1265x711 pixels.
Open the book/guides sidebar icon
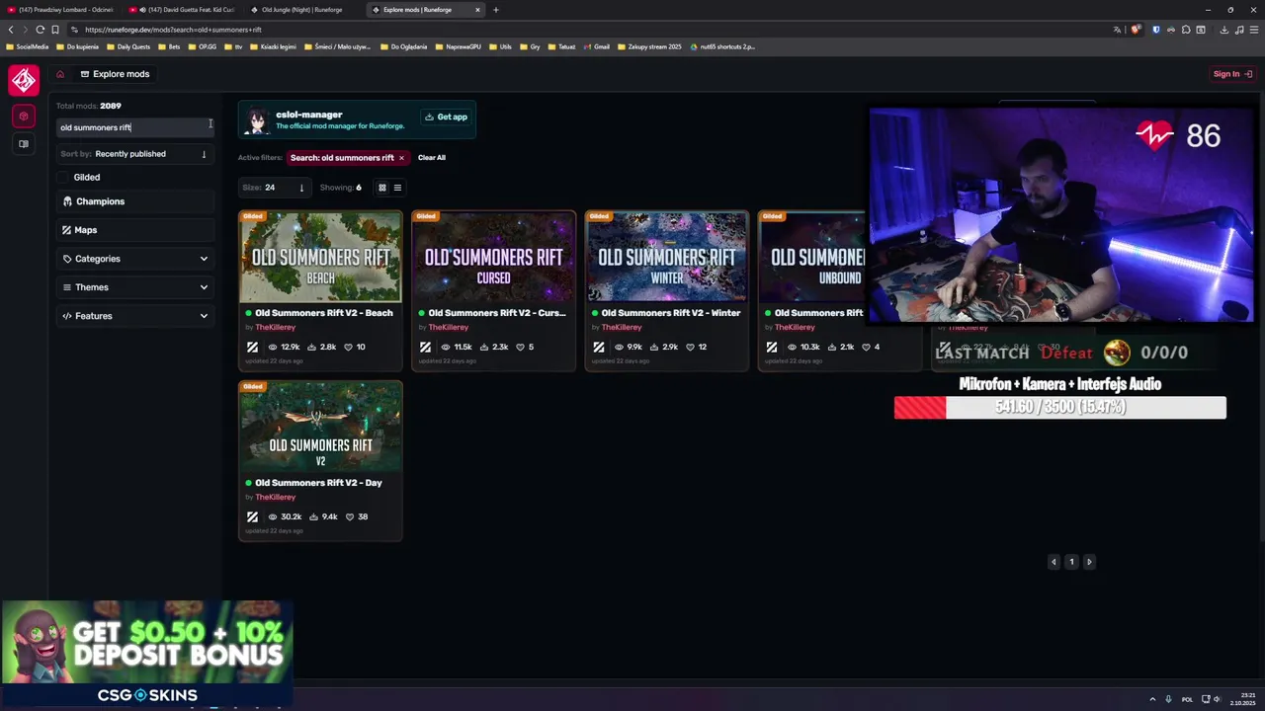pos(24,144)
